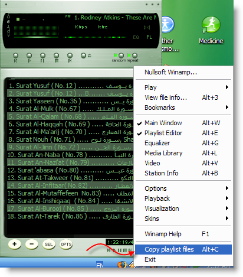Enable the Equalizer window from menu

tap(183, 143)
